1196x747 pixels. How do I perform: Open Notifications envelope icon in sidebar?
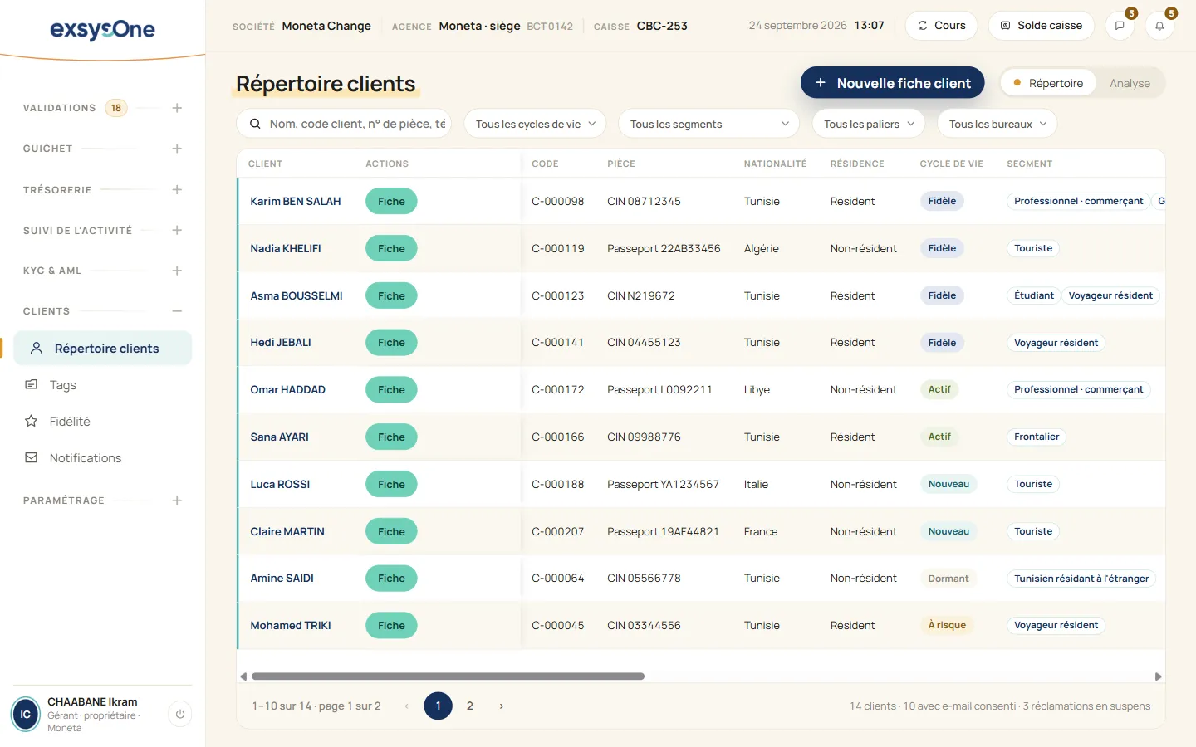click(x=32, y=457)
